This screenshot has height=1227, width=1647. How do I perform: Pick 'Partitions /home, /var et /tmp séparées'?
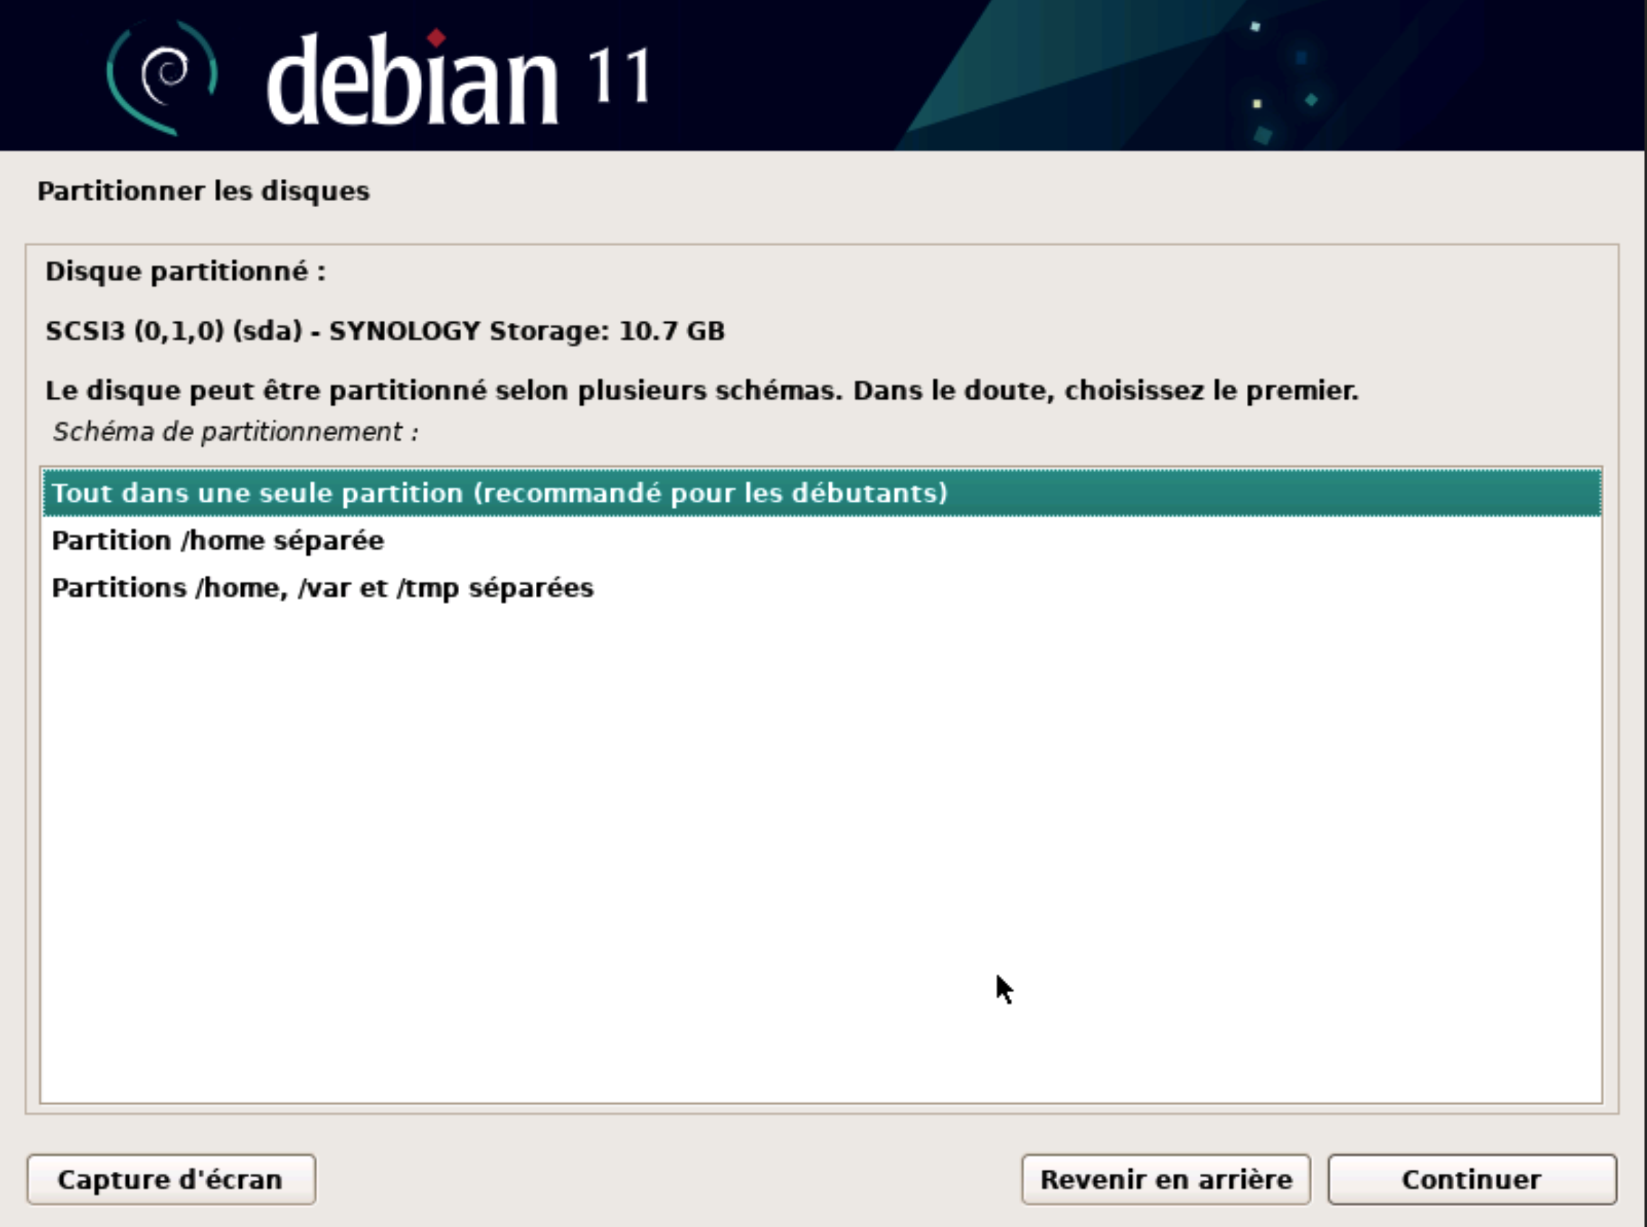(x=822, y=588)
